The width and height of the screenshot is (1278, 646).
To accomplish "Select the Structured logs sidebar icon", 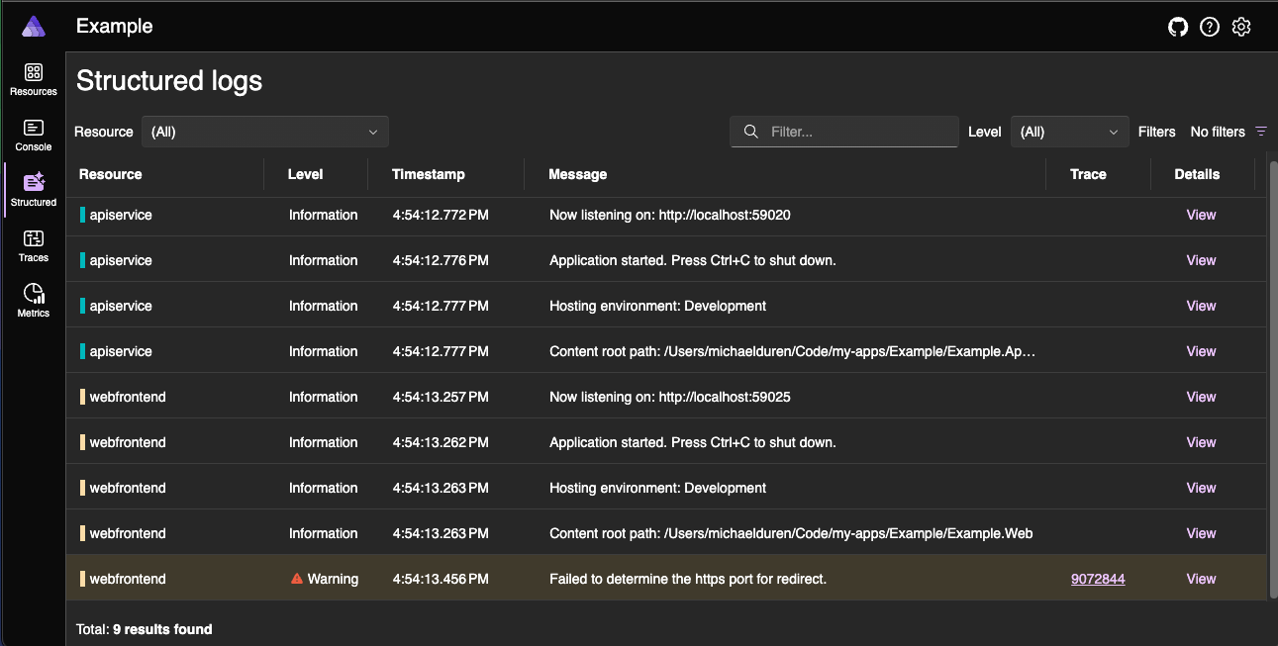I will coord(34,190).
